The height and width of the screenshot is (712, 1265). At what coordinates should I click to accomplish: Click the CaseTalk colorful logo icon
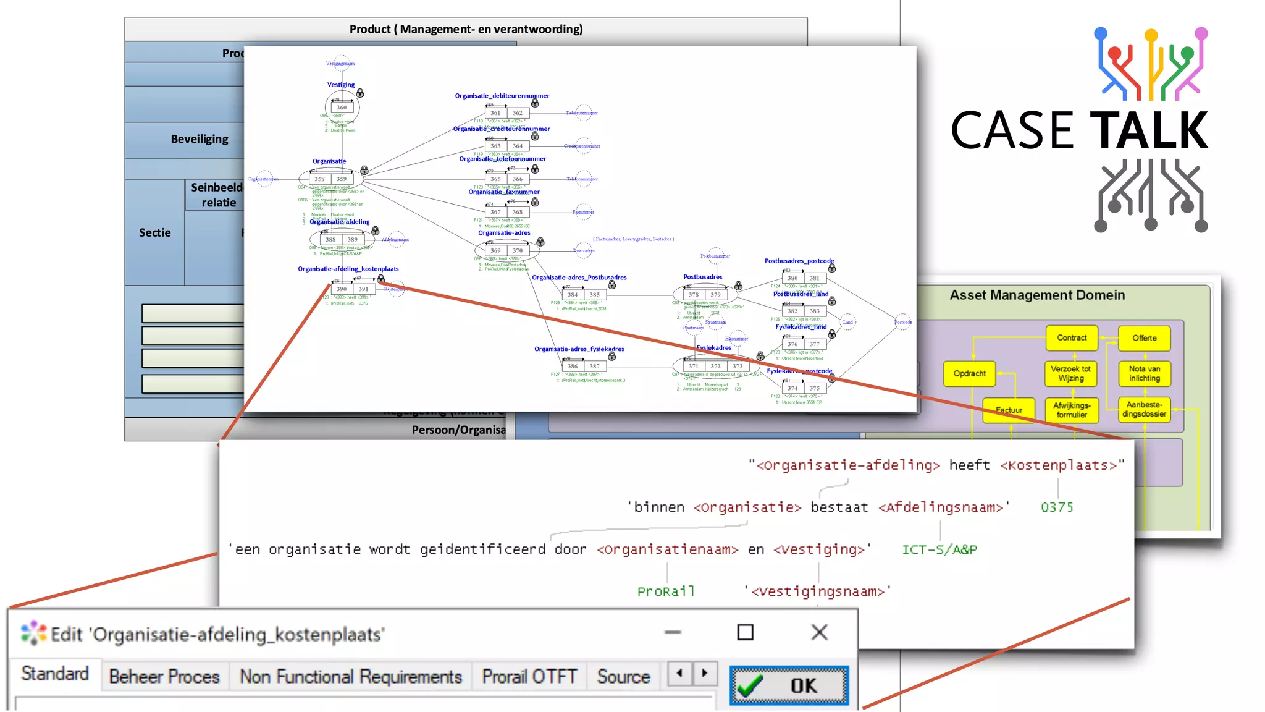click(1150, 64)
